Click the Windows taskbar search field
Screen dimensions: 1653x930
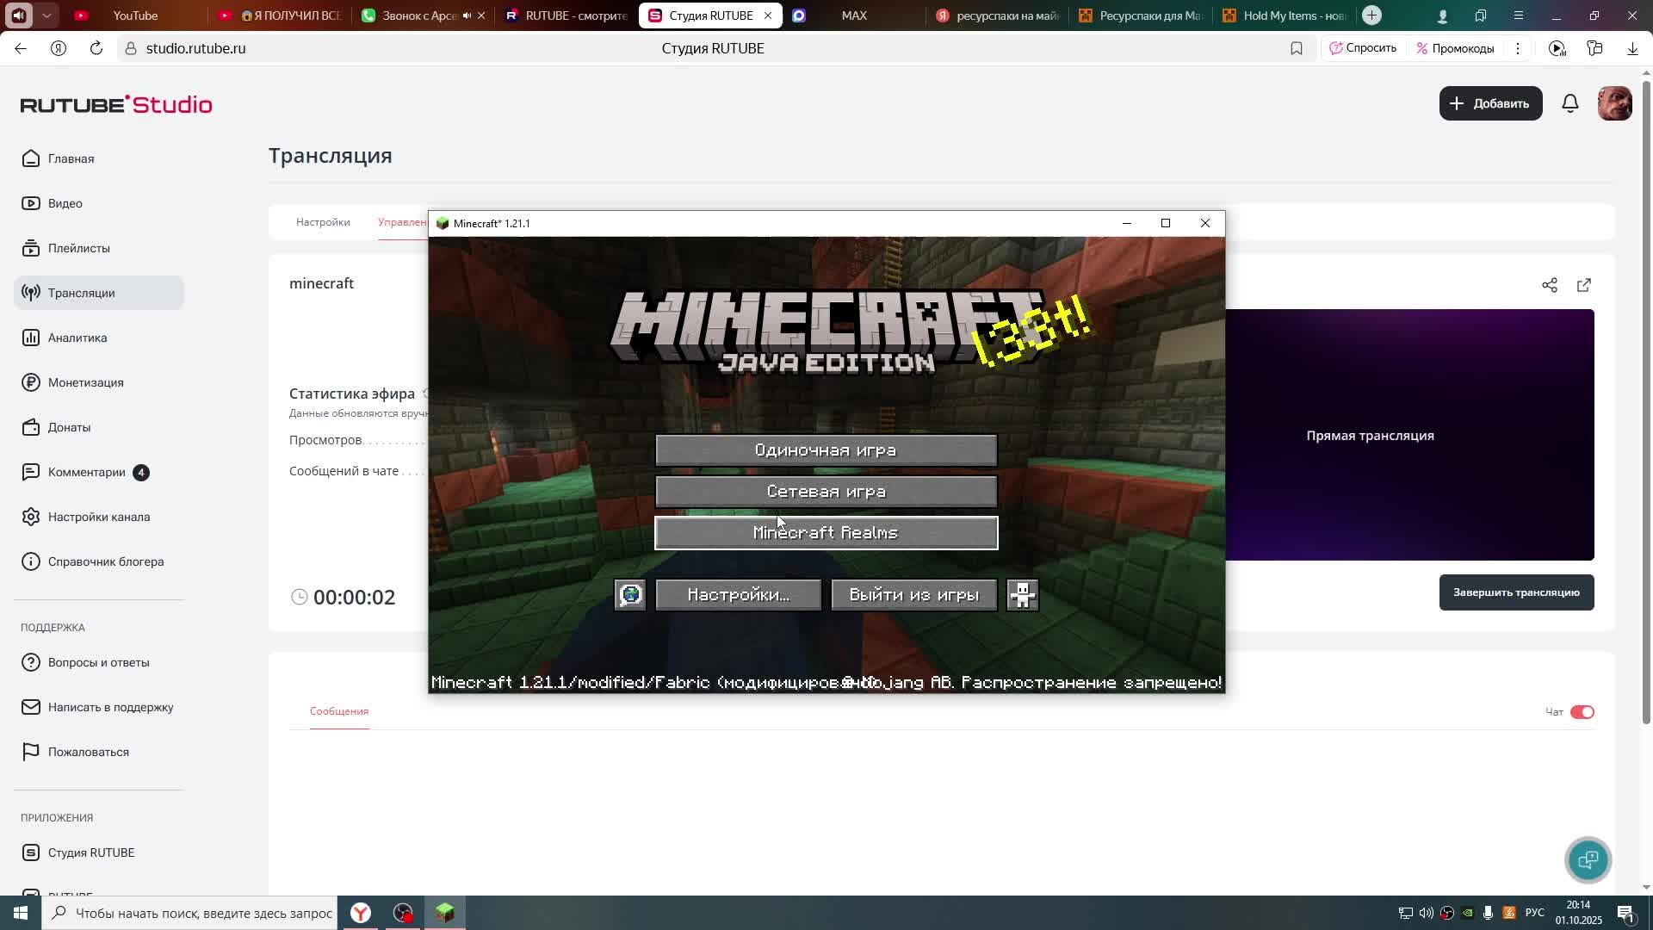coord(203,913)
